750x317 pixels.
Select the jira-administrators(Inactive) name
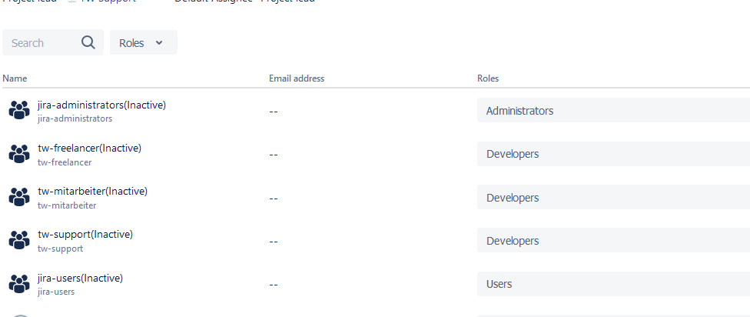click(102, 105)
